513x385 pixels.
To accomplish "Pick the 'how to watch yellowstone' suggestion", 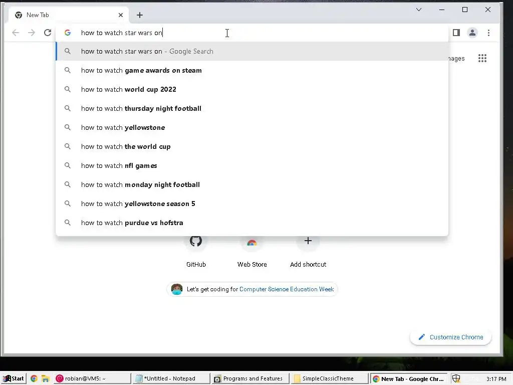I will point(252,127).
